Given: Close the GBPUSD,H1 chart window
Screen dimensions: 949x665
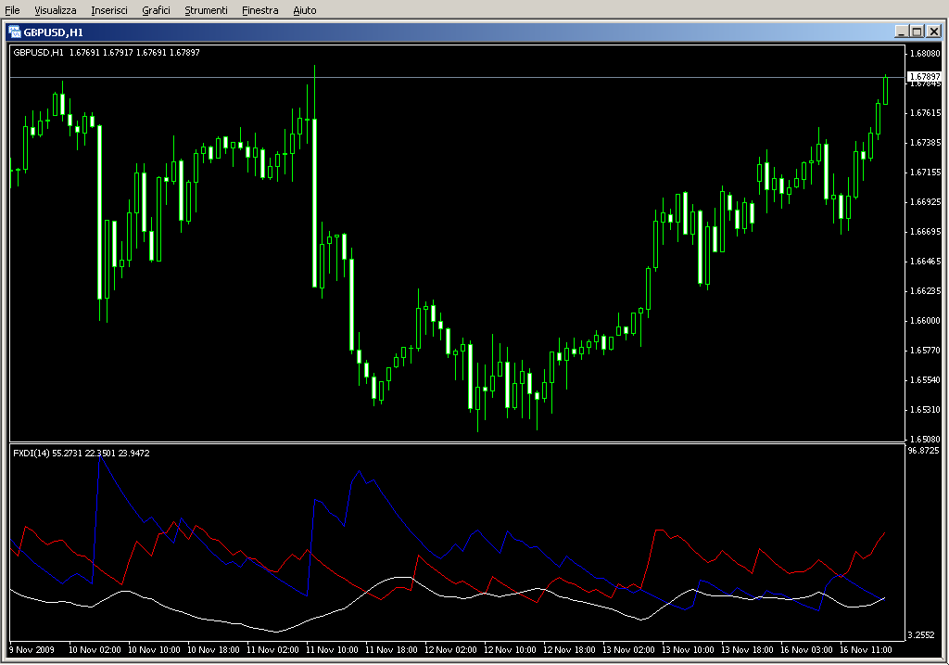Looking at the screenshot, I should click(934, 32).
